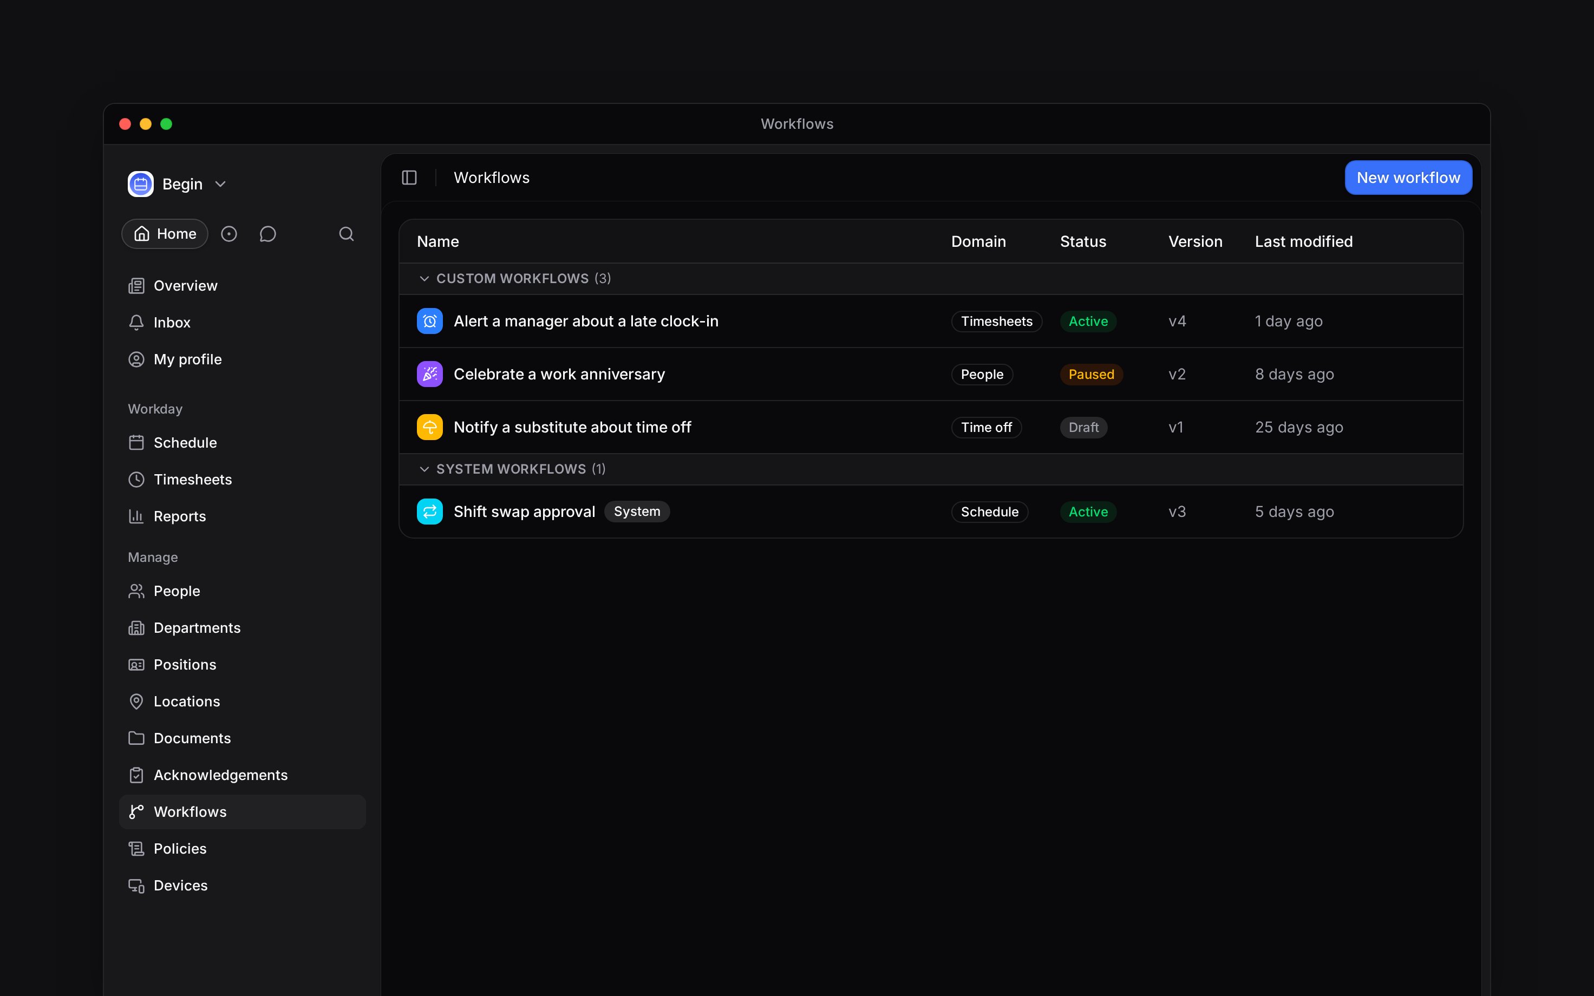This screenshot has height=996, width=1594.
Task: Click the Positions ID card icon
Action: [136, 665]
